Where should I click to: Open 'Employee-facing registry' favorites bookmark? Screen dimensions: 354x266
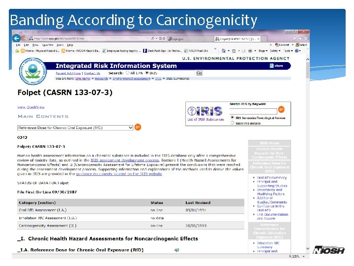pyautogui.click(x=121, y=51)
